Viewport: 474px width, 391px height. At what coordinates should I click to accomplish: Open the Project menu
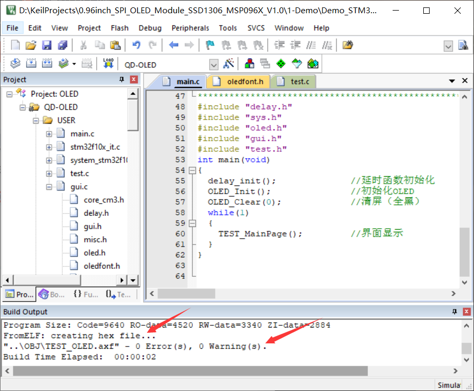tap(89, 28)
